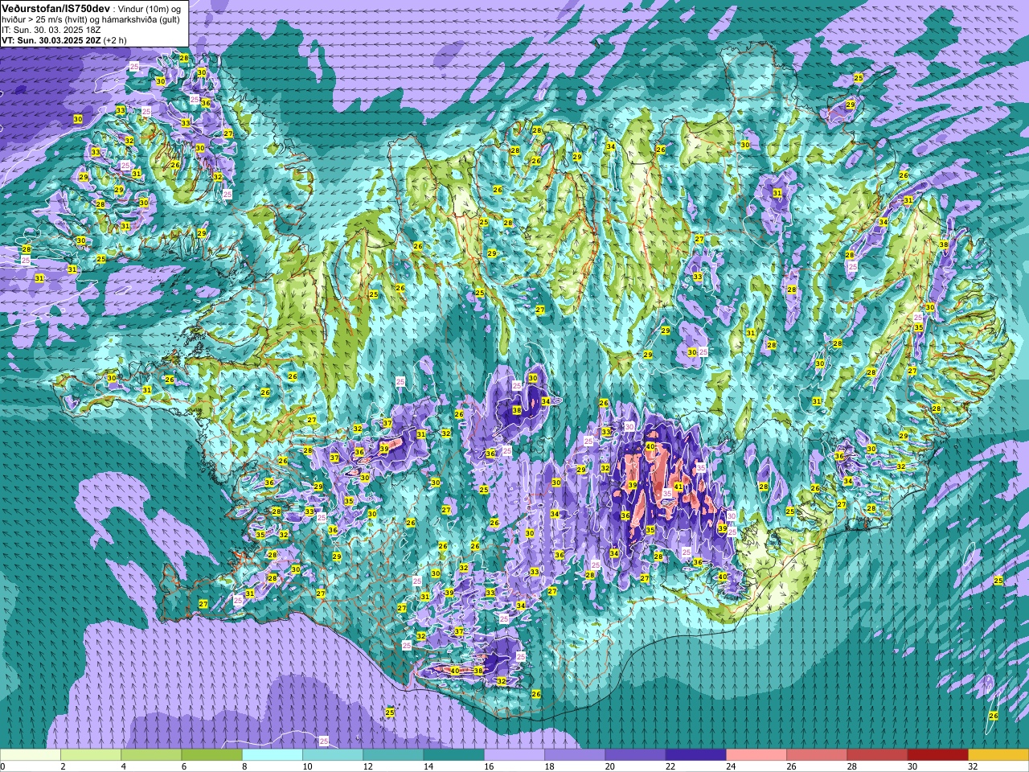Select the 'IT: Sun. 30. 03. 2025 18Z' line
The width and height of the screenshot is (1029, 772).
pyautogui.click(x=51, y=29)
